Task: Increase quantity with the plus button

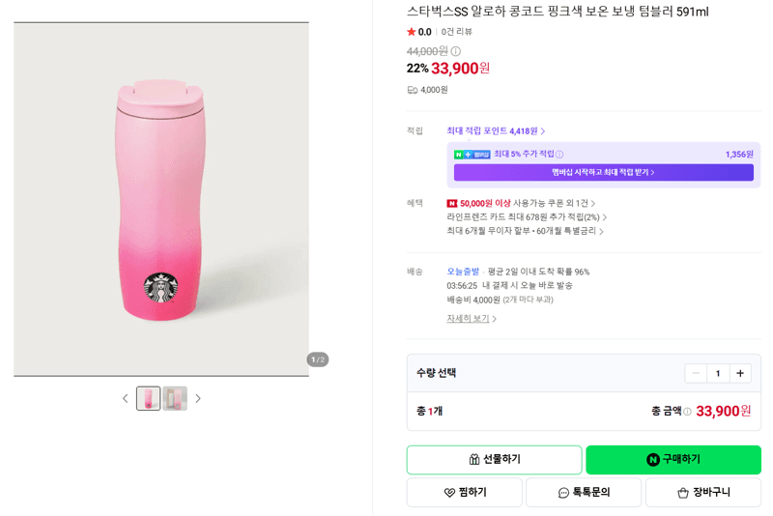Action: coord(740,374)
